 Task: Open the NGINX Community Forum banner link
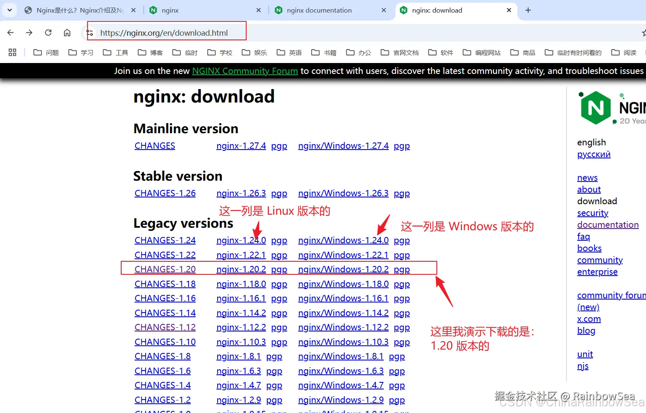(x=245, y=71)
